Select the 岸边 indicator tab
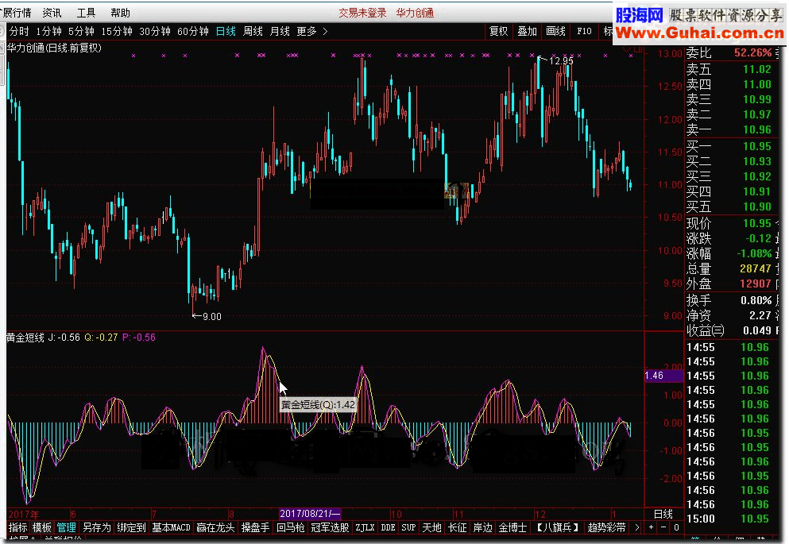The width and height of the screenshot is (789, 544). click(x=483, y=527)
